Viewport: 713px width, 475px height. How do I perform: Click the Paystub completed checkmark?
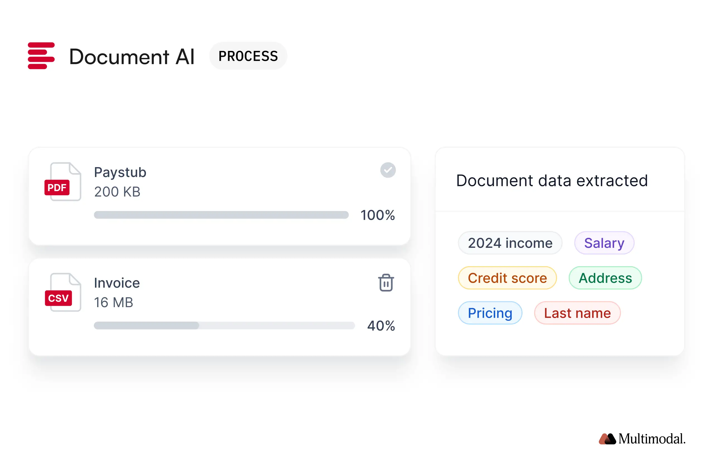[388, 170]
